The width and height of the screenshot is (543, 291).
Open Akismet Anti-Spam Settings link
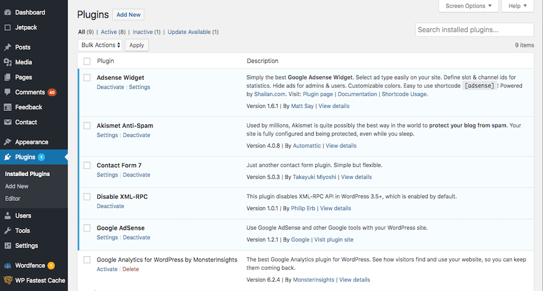tap(108, 135)
